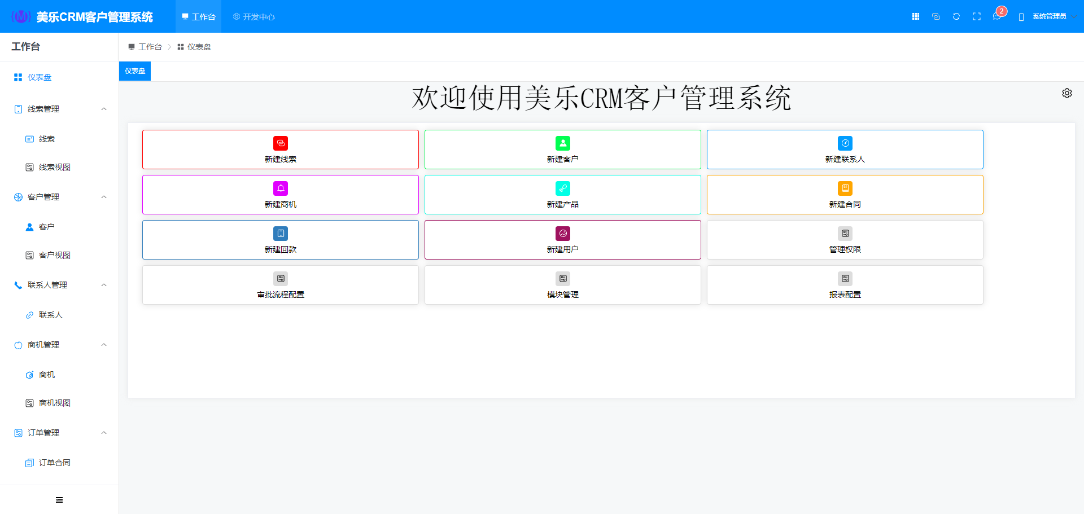The width and height of the screenshot is (1084, 514).
Task: Open 商机视图 in the sidebar
Action: pyautogui.click(x=54, y=403)
